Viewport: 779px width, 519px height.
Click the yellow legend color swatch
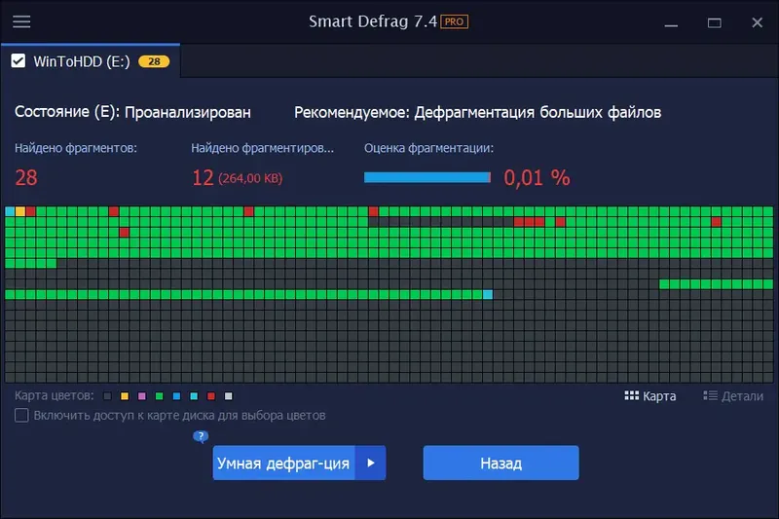[x=125, y=396]
